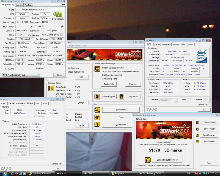Switch to the Sensors tab in GPU-Z
Image resolution: width=220 pixels, height=176 pixels.
pyautogui.click(x=19, y=5)
